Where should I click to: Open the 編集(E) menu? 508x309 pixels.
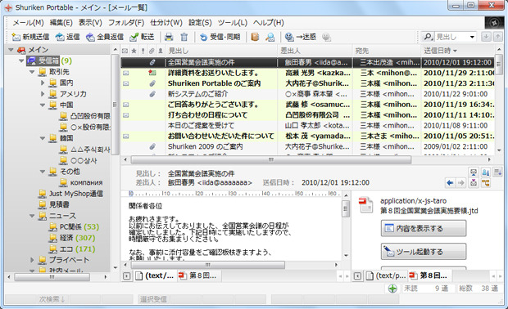pyautogui.click(x=61, y=23)
